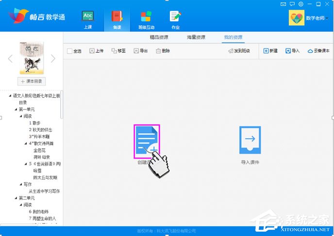334x236 pixels.
Task: Select the 金色花 tree item
Action: (39, 150)
